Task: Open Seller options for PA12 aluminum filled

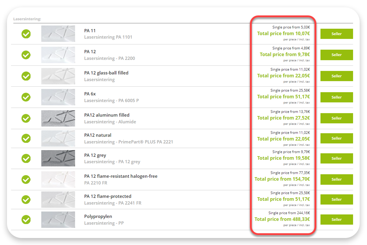Action: 336,118
